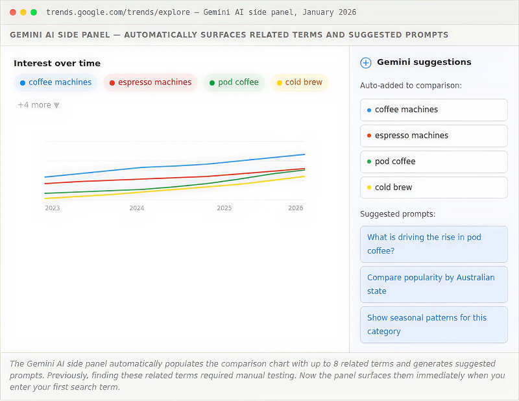Open Compare popularity by Australian state prompt

click(433, 284)
